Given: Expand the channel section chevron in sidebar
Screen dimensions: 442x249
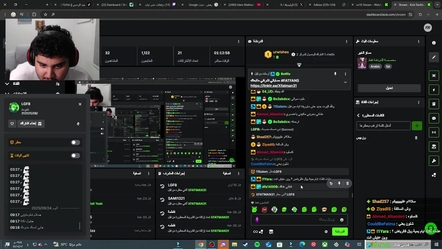Looking at the screenshot, I should [7, 84].
